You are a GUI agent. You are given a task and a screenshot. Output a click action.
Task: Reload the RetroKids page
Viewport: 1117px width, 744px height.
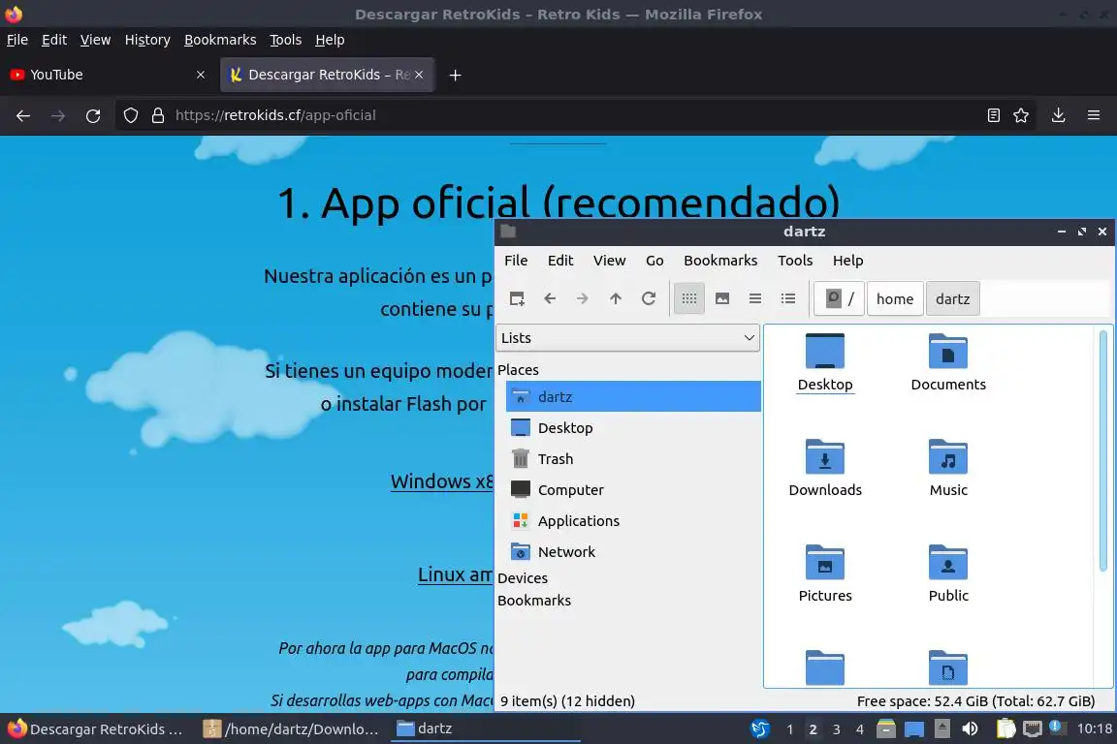coord(93,115)
